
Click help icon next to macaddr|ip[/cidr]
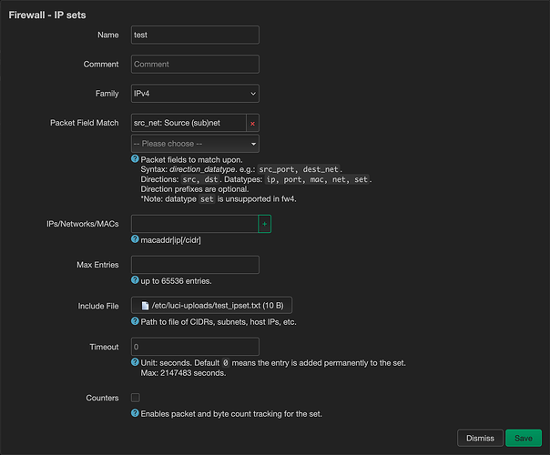(136, 239)
